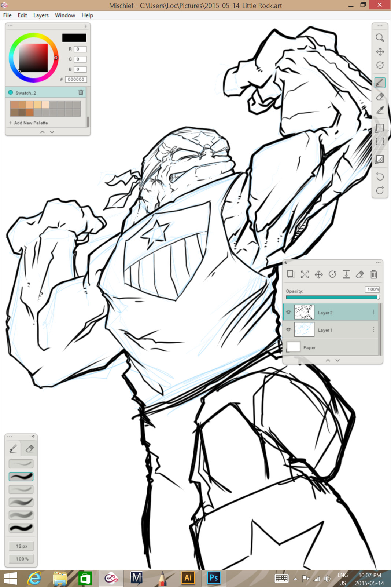Select the Rotate canvas tool in right toolbar
This screenshot has width=391, height=587.
coord(380,65)
